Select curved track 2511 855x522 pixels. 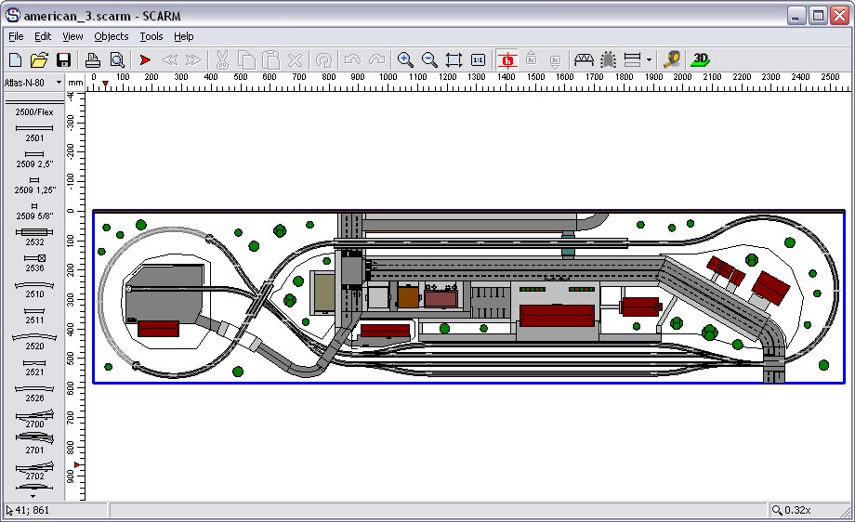[34, 315]
